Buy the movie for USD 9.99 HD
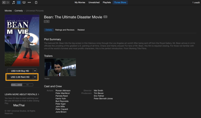 (20, 71)
